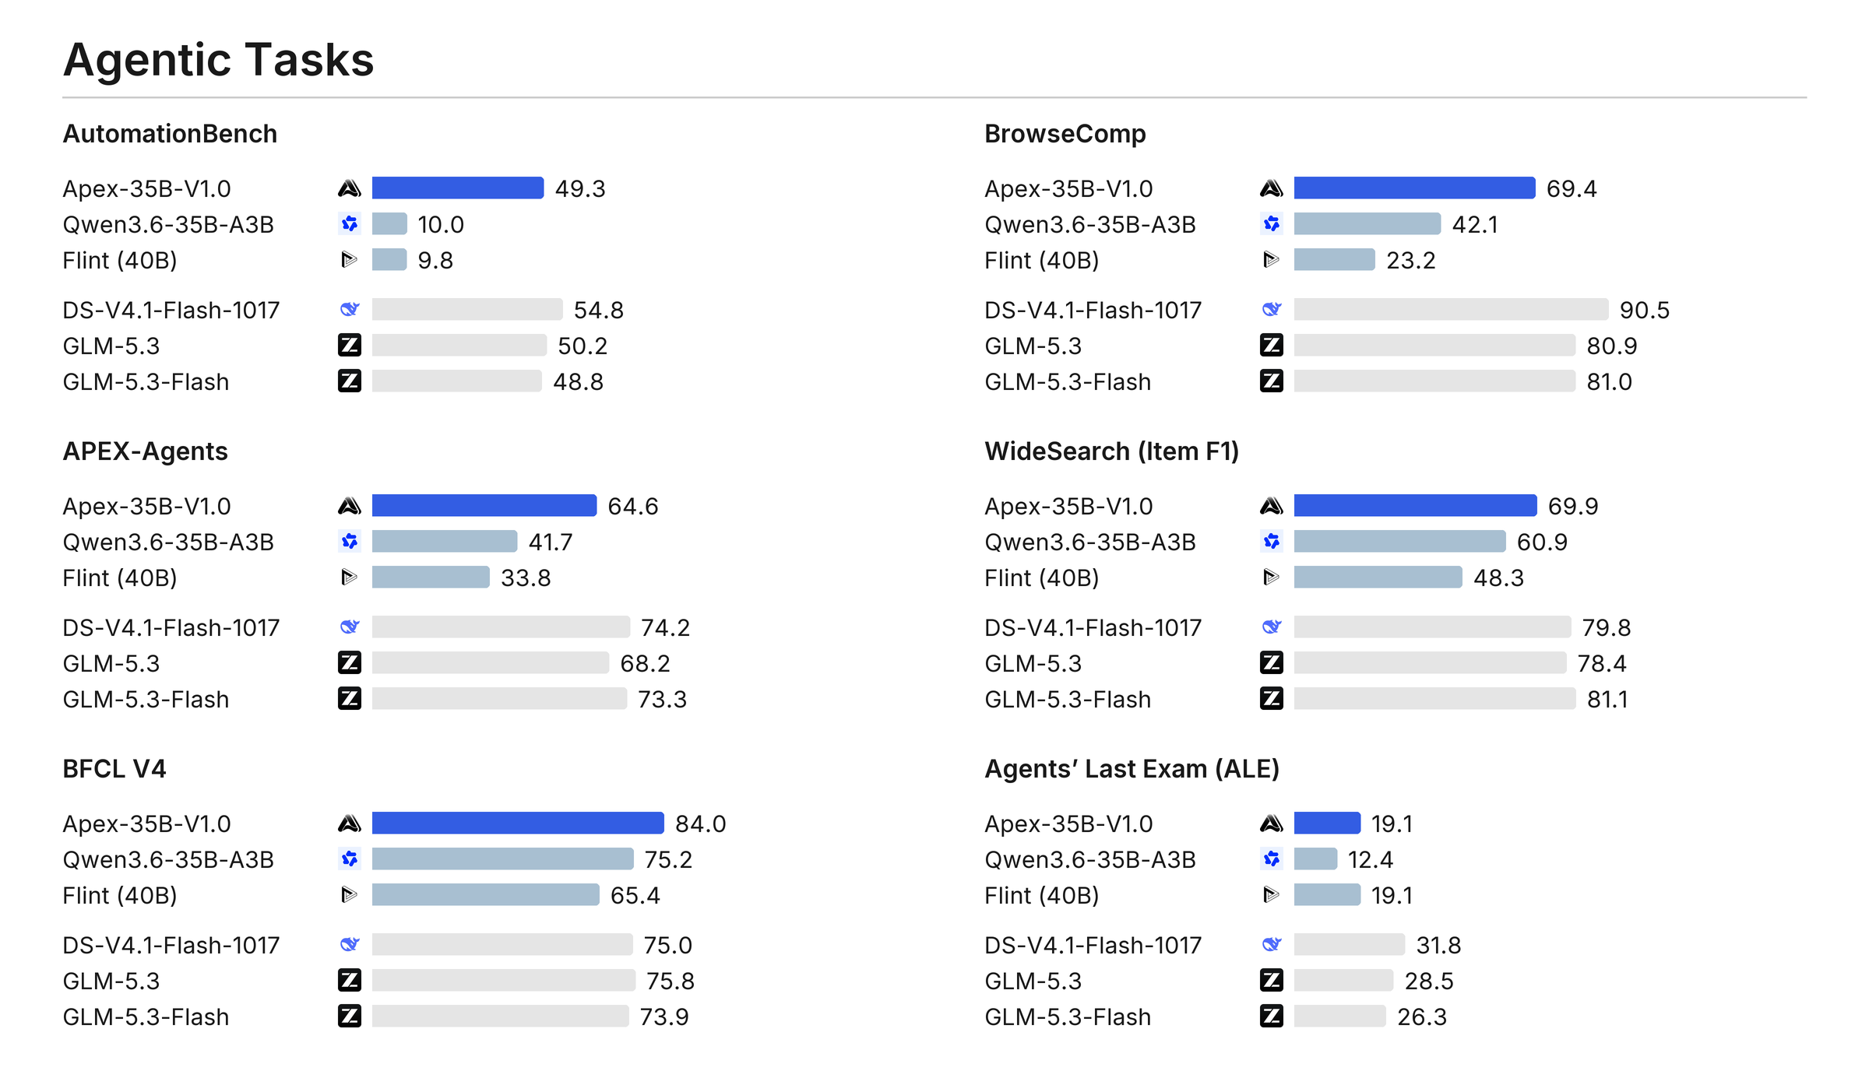
Task: Click the blue Apex bar showing 84.0
Action: tap(518, 823)
